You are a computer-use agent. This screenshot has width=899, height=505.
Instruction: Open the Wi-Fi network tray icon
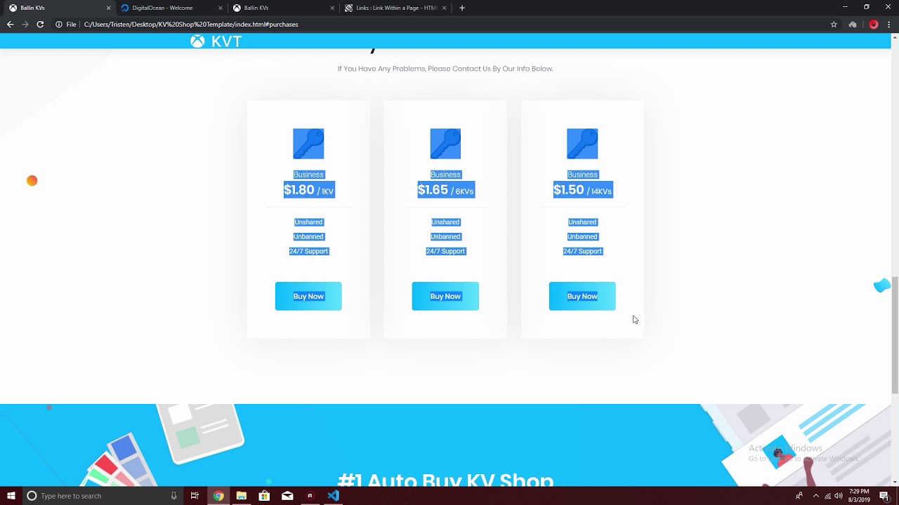tap(828, 496)
